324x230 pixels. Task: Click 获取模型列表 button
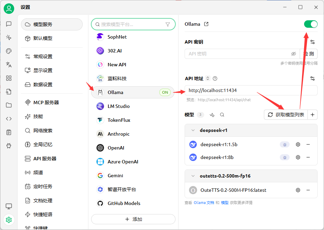(286, 115)
